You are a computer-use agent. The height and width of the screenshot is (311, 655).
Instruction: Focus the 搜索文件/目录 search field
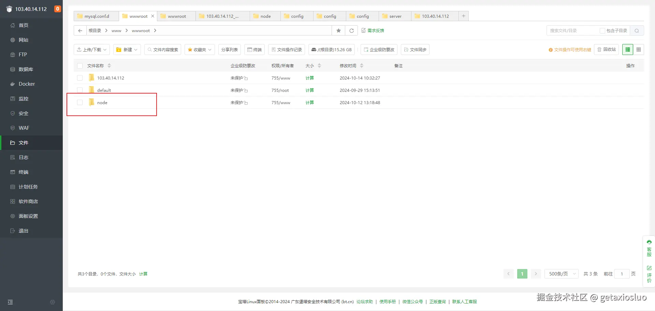click(573, 31)
